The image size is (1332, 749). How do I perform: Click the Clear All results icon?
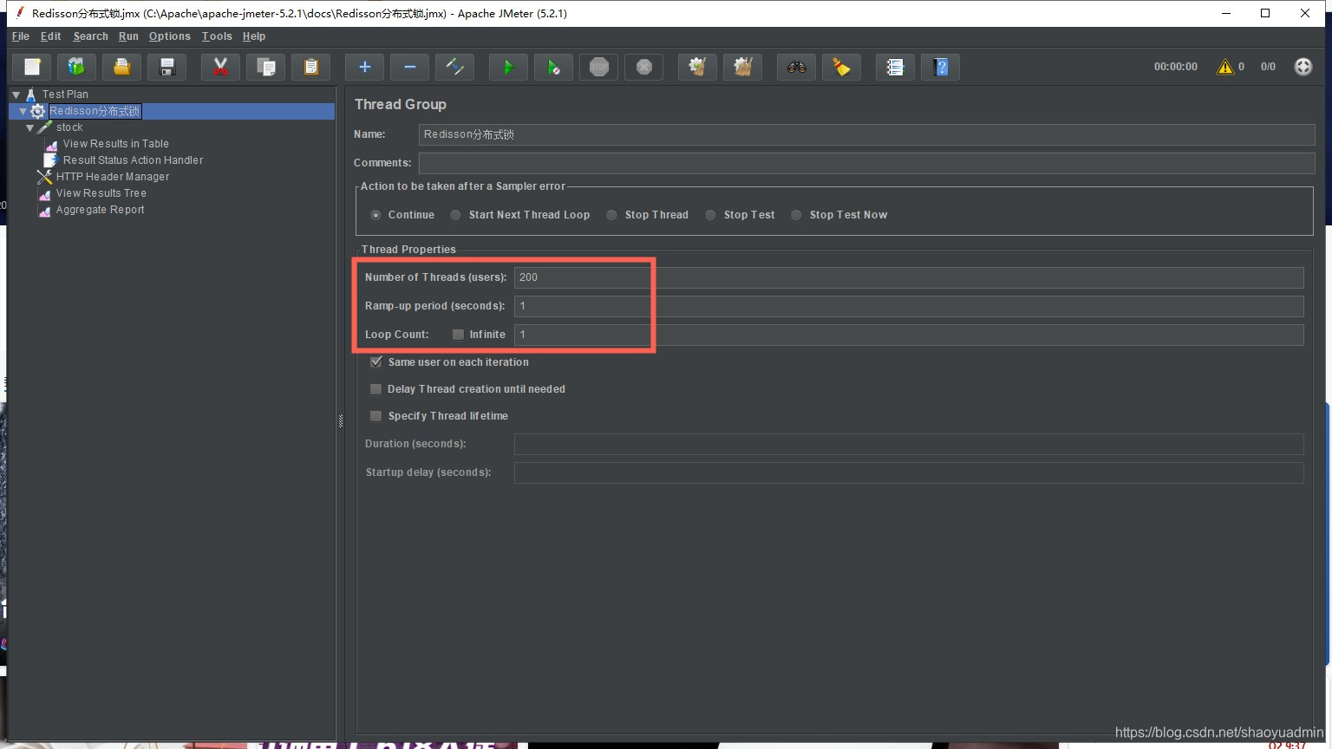pyautogui.click(x=743, y=67)
